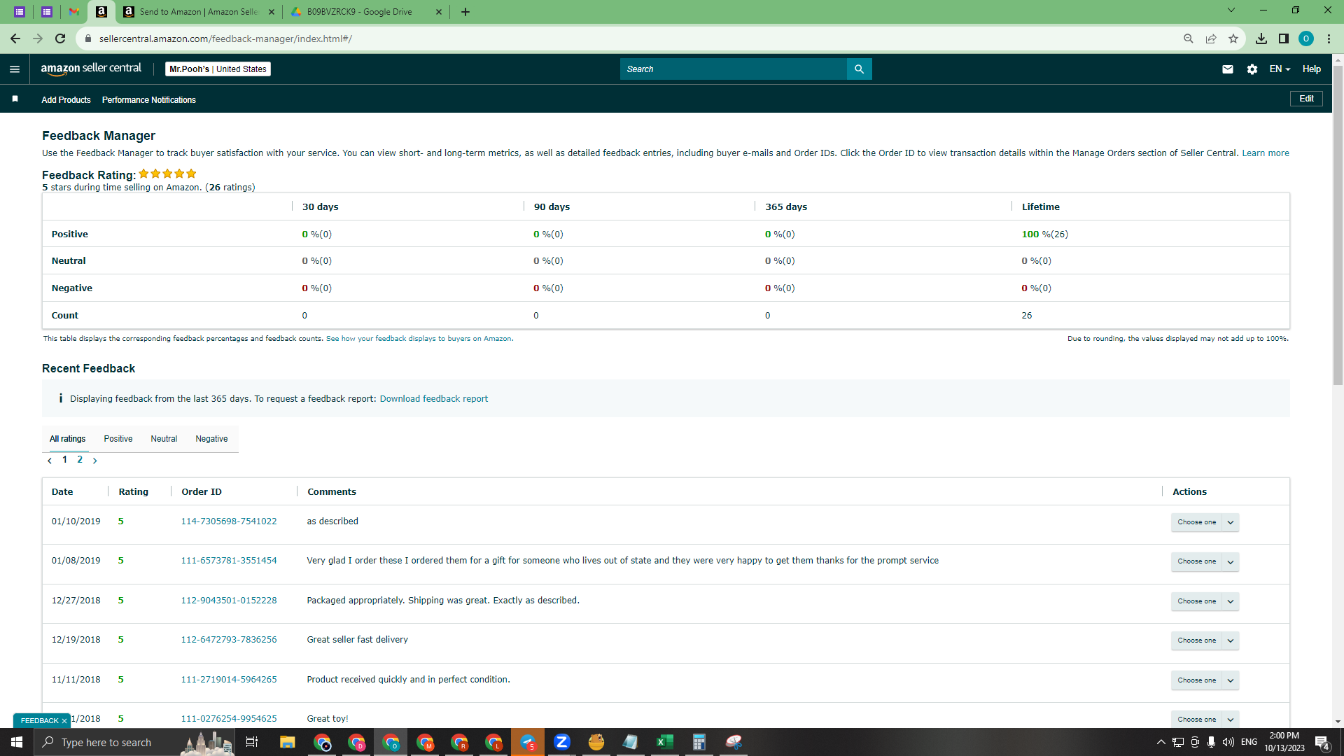Expand Choose one for 12/27/2018 feedback
The width and height of the screenshot is (1344, 756).
coord(1205,601)
